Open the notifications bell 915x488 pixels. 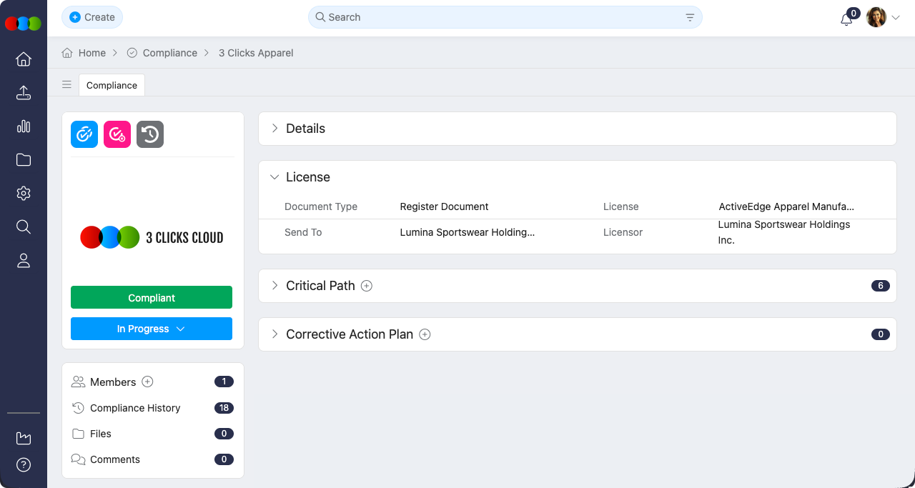tap(846, 19)
